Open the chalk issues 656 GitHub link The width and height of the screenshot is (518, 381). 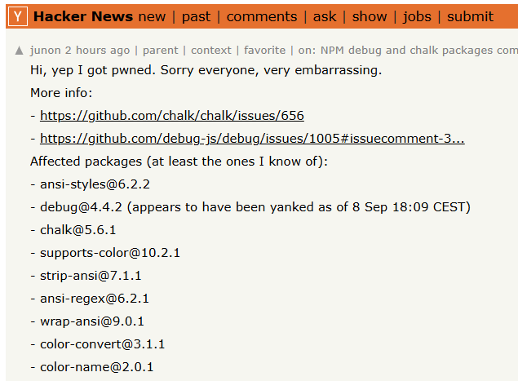(x=172, y=116)
